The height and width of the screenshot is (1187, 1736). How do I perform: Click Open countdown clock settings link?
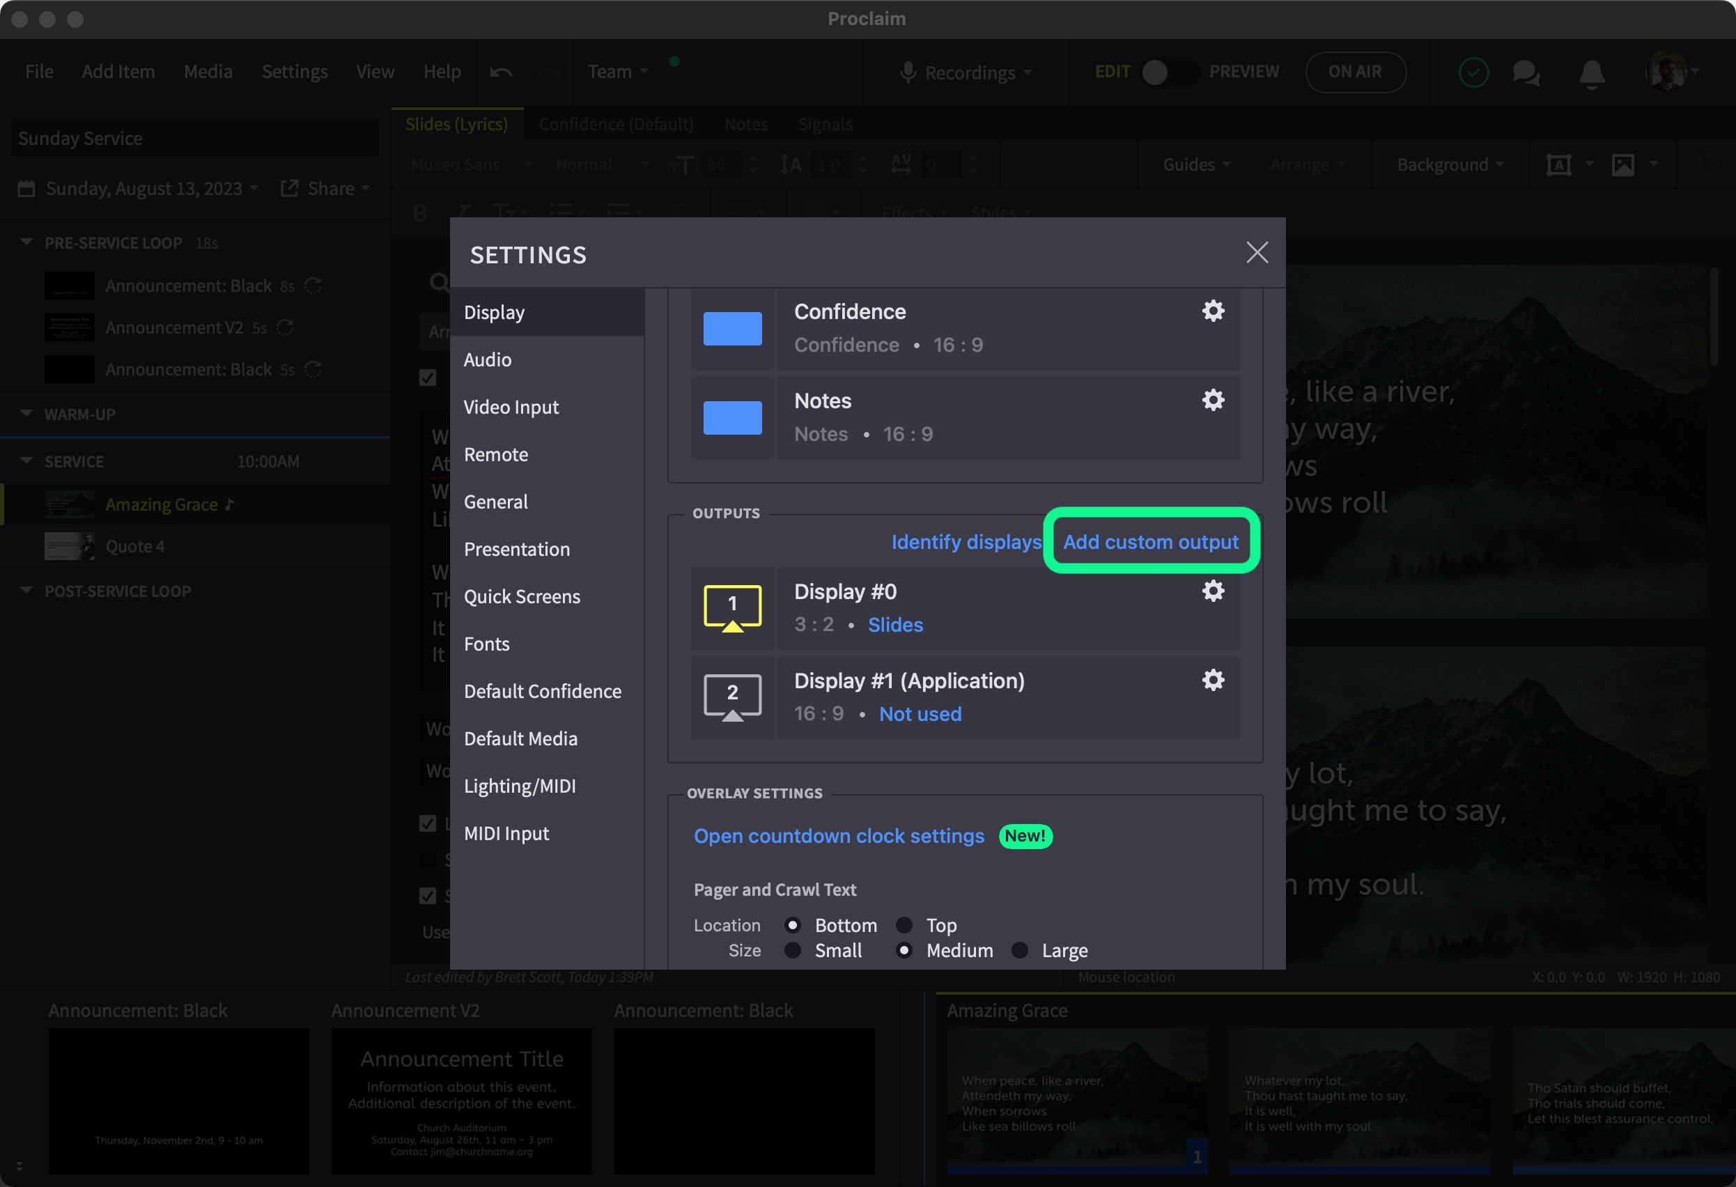838,835
